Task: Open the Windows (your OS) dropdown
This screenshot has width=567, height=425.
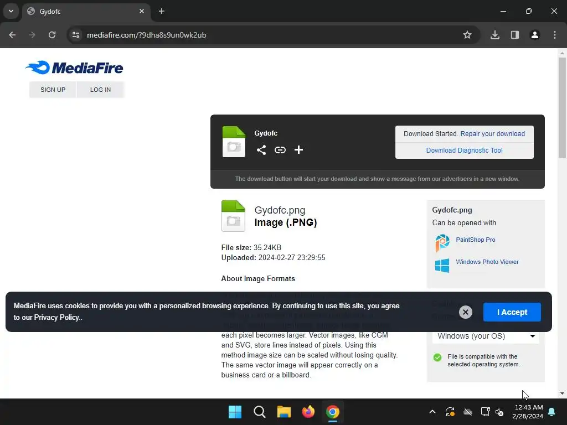Action: coord(486,336)
